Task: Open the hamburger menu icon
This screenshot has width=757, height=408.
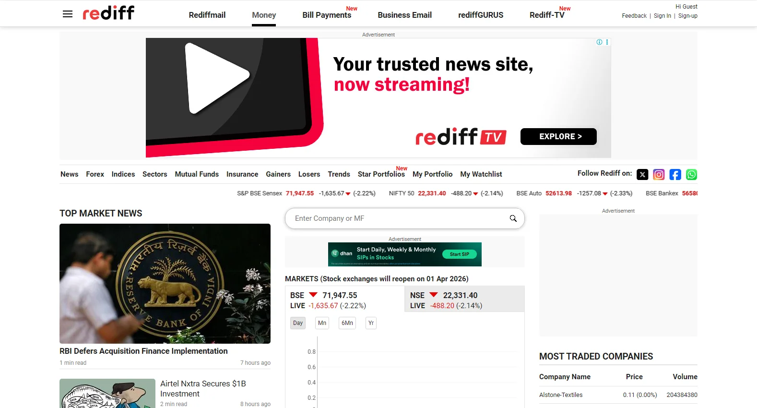Action: tap(68, 14)
